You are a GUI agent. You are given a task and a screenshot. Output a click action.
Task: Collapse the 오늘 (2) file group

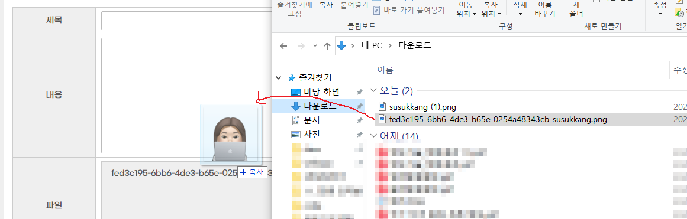(x=373, y=90)
